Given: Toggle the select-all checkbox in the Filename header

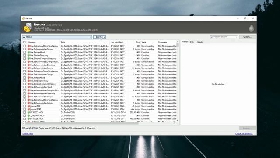Looking at the screenshot, I should coord(24,42).
